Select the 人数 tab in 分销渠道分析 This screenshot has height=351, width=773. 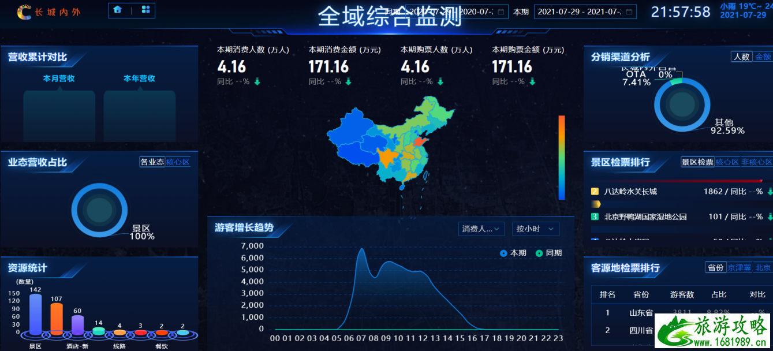742,57
